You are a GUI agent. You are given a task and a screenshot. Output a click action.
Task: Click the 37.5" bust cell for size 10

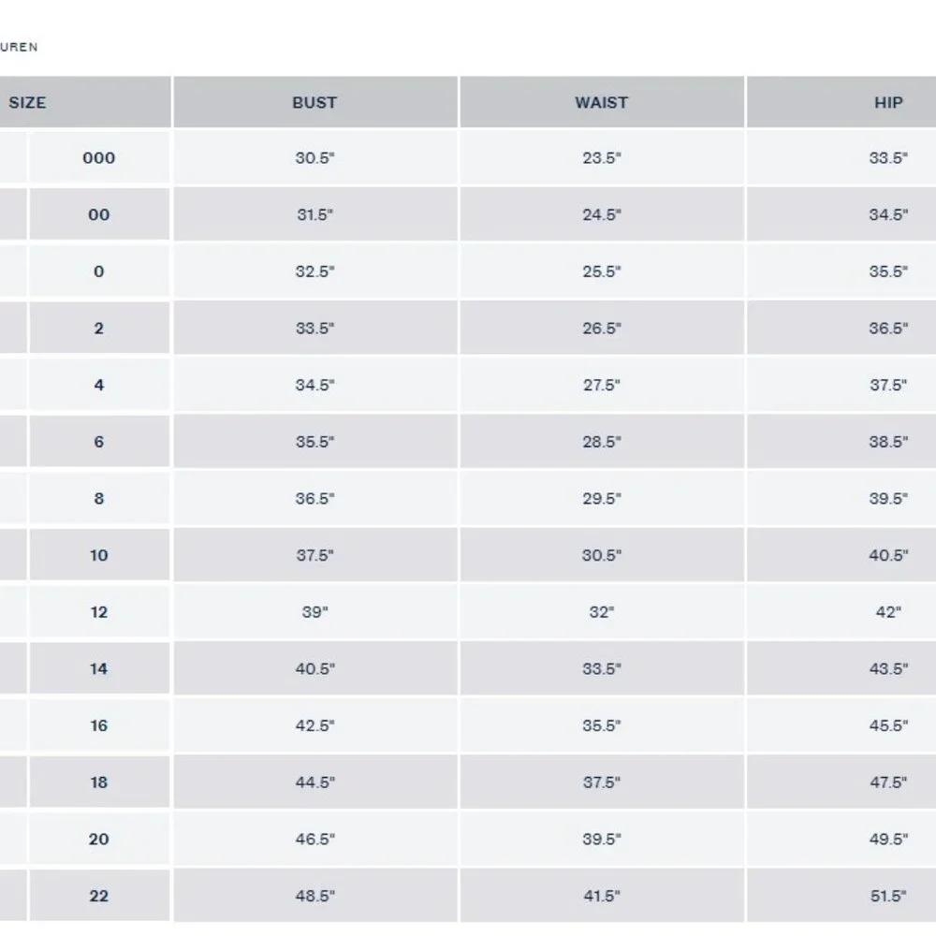(314, 556)
